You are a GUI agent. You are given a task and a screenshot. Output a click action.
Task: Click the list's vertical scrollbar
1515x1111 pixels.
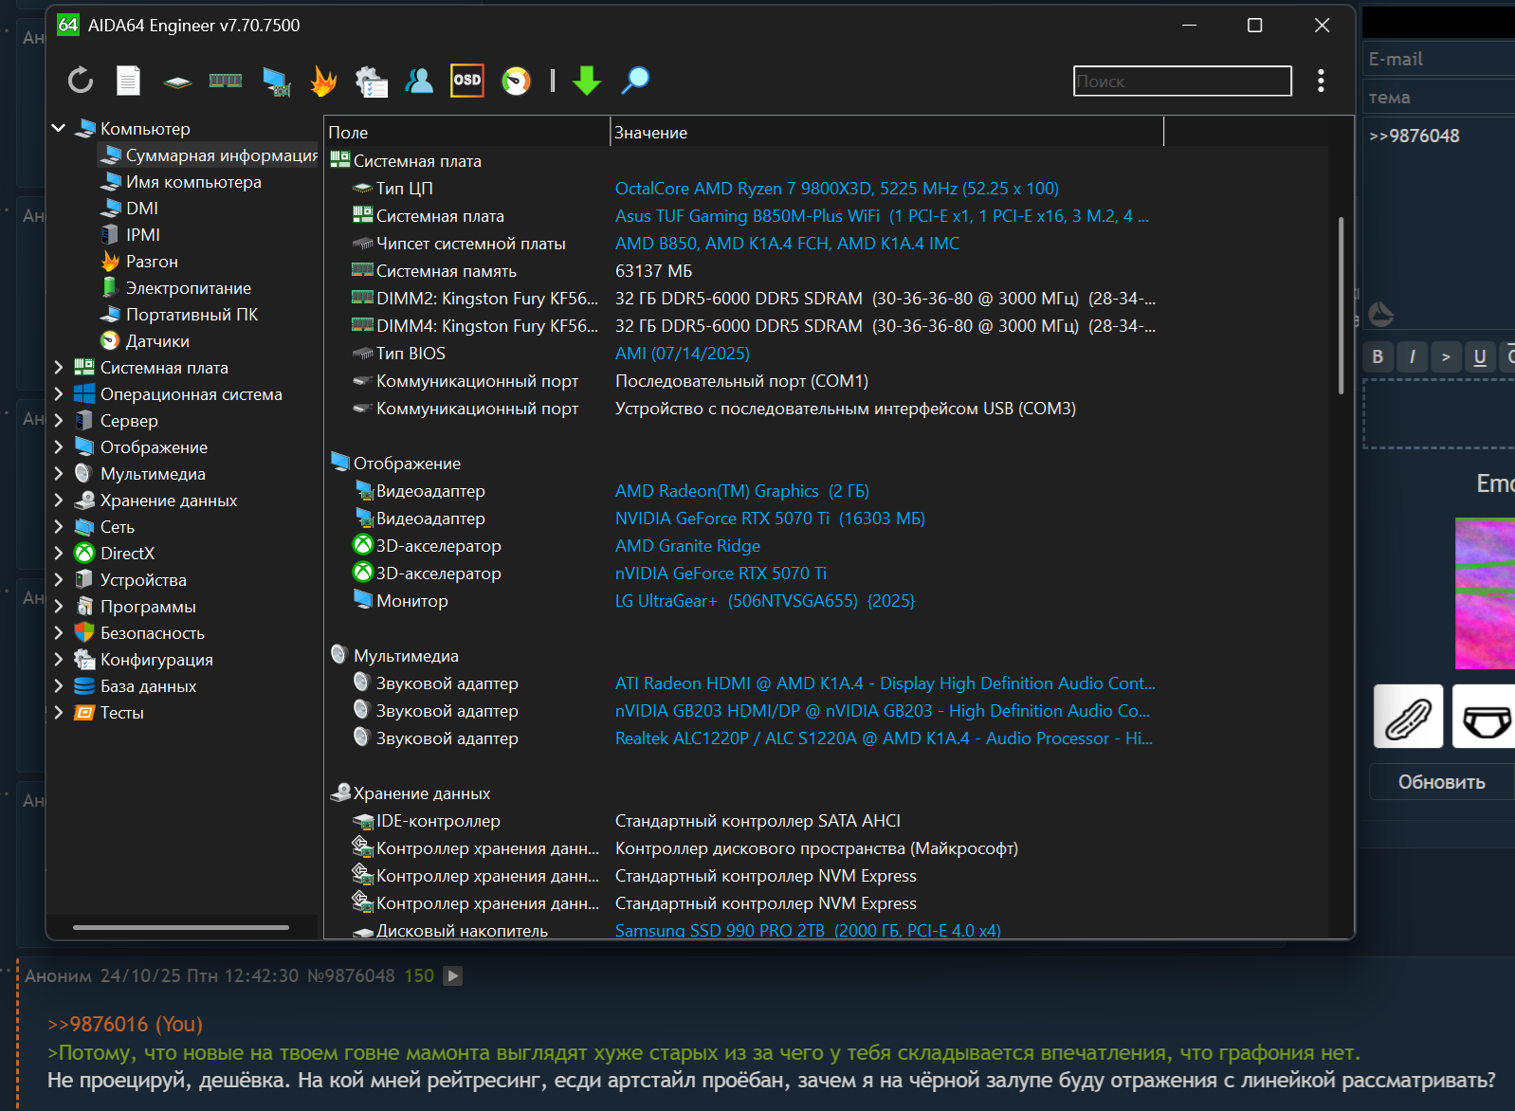tap(1341, 305)
